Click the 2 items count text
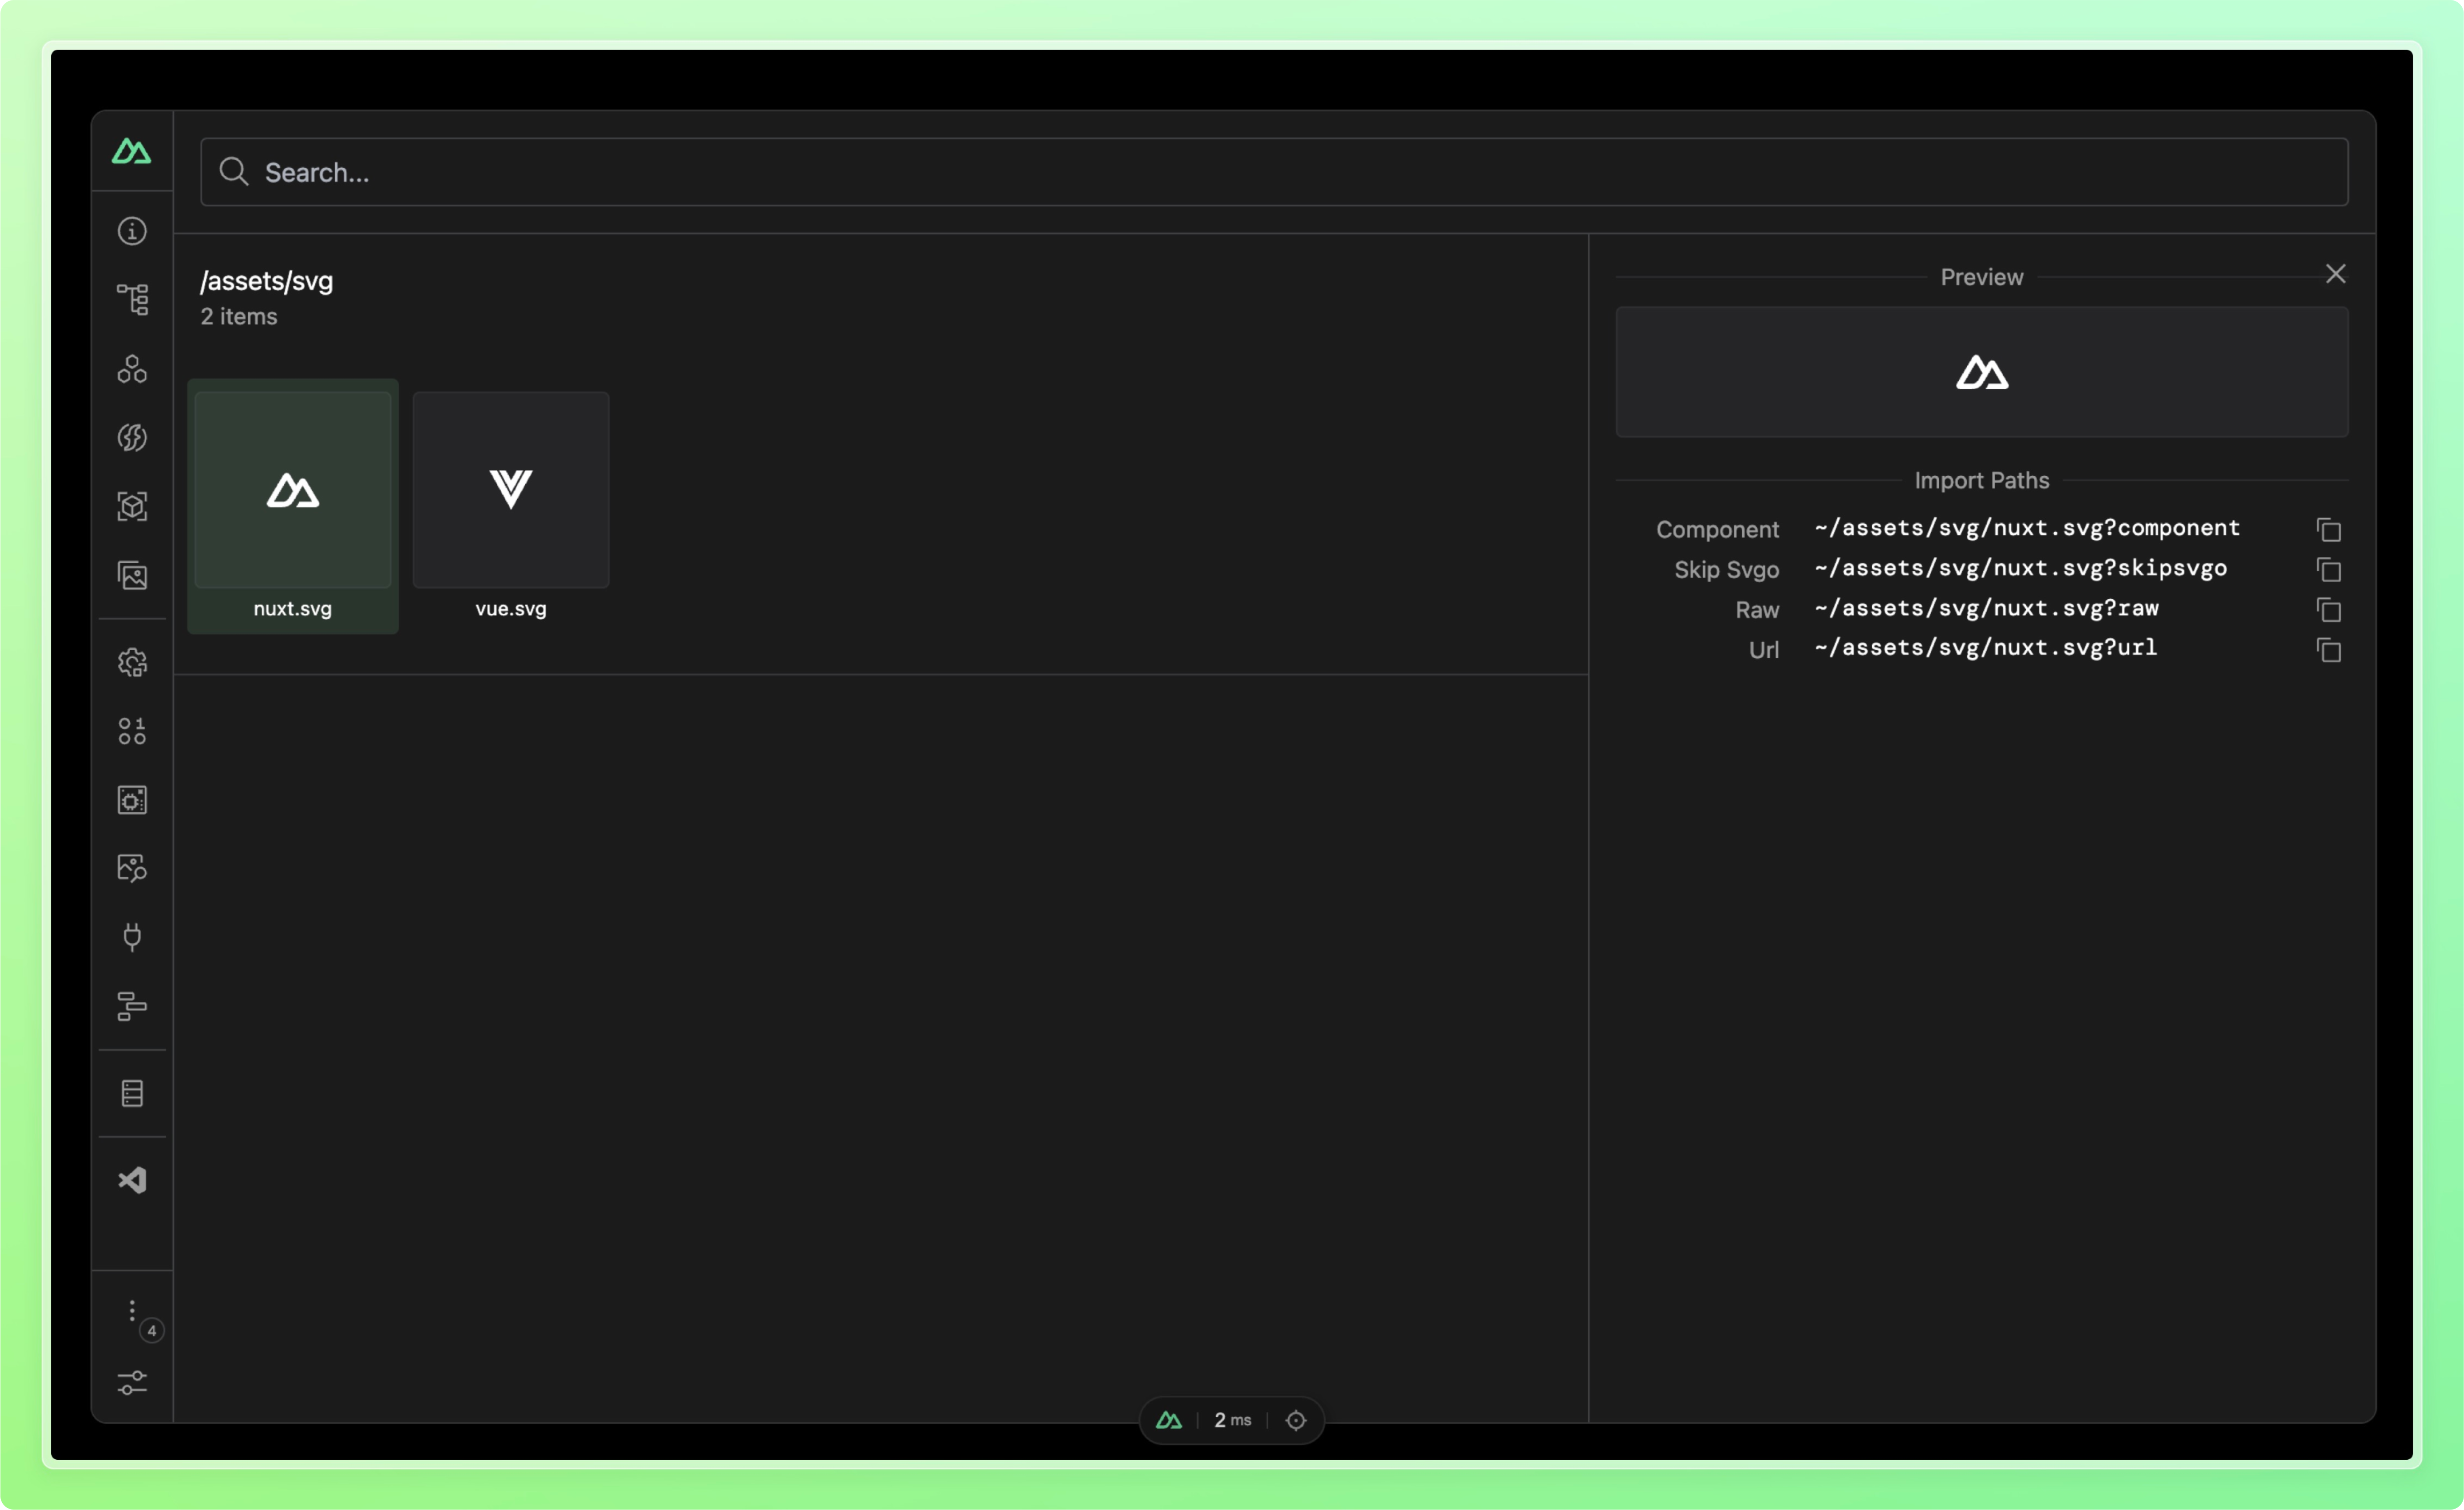The image size is (2464, 1510). click(x=239, y=316)
